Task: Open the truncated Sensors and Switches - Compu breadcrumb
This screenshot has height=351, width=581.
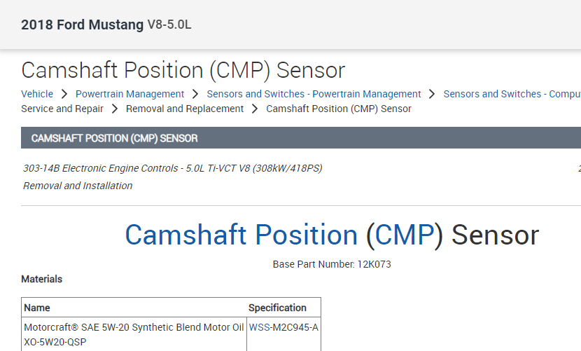Action: click(x=512, y=94)
